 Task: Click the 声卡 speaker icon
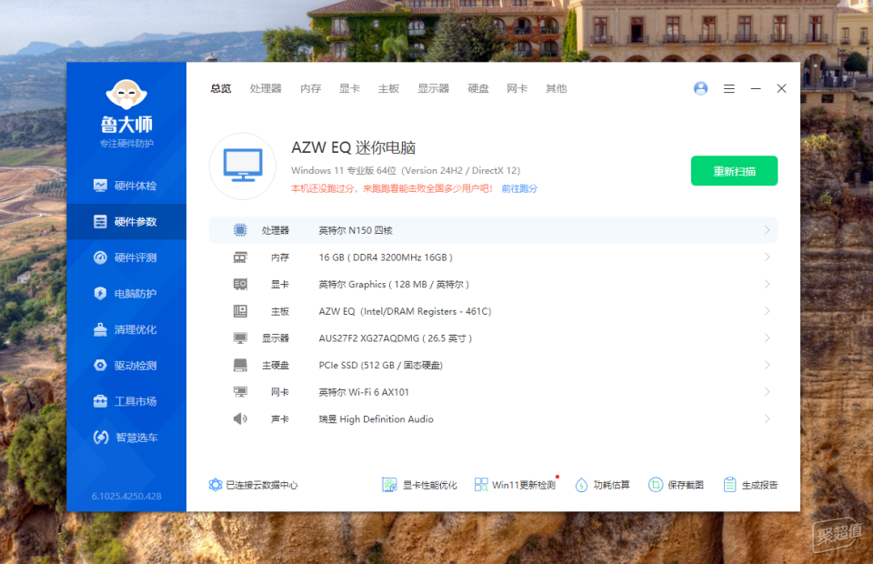point(240,418)
